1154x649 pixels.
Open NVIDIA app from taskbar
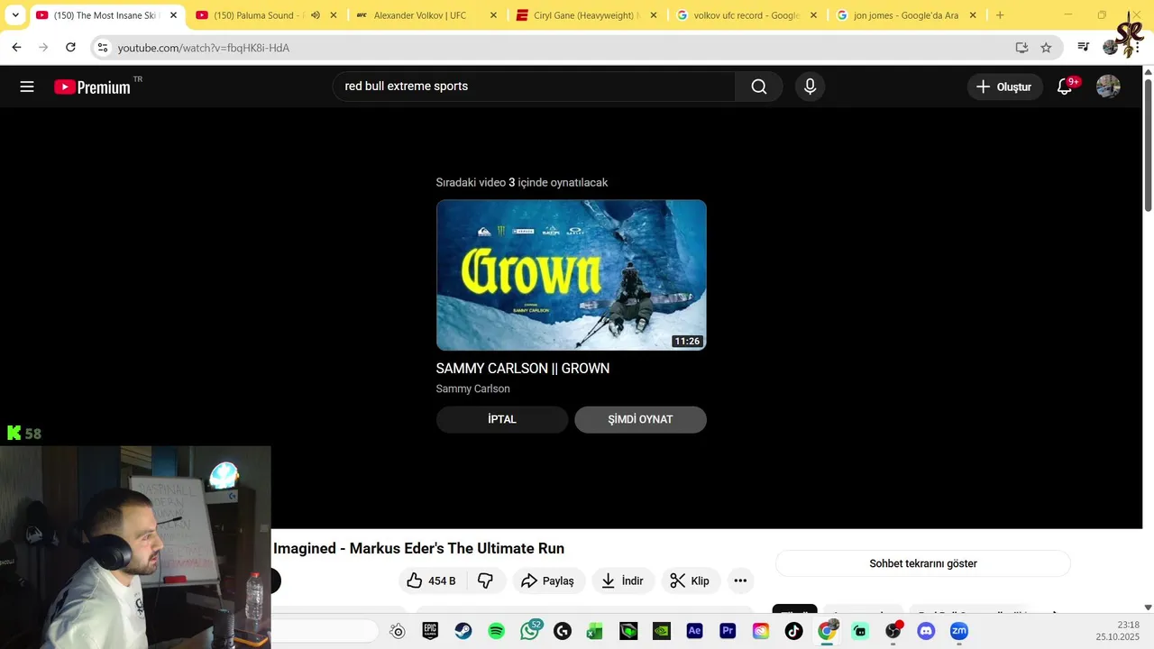coord(662,631)
